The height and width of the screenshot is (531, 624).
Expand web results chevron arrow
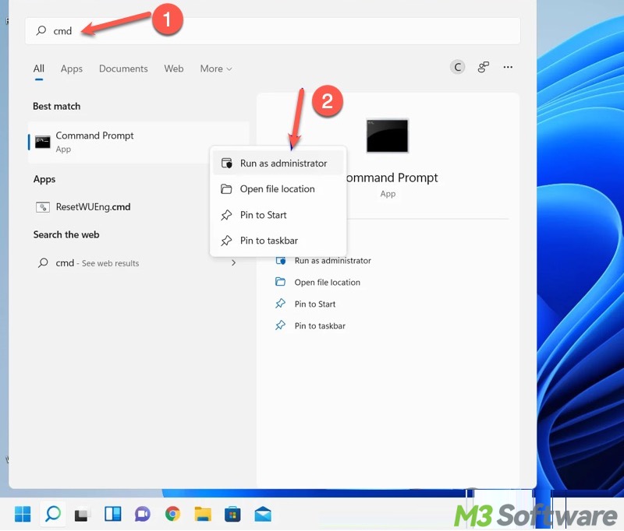[x=233, y=263]
